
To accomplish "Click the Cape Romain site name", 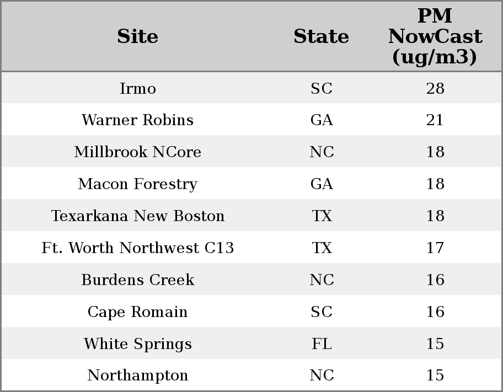I will coord(137,312).
